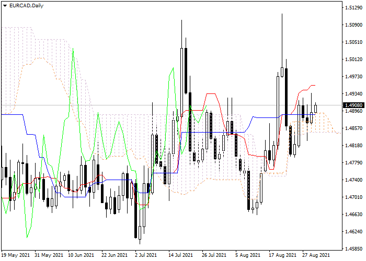
Task: Select price level 1.47400 on scale
Action: [353, 180]
